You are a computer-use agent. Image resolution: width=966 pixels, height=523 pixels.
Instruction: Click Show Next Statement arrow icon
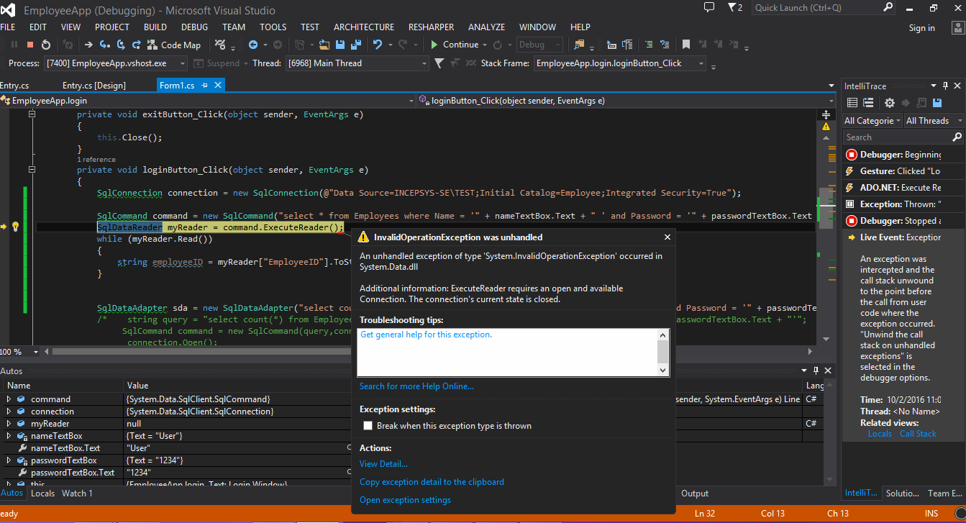(88, 45)
